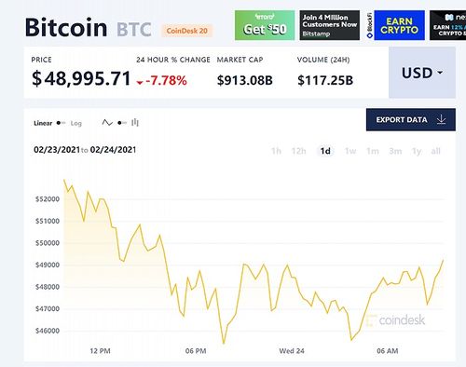This screenshot has width=466, height=367.
Task: Click the Bitstamp Join 4 Million Customers banner
Action: point(330,25)
